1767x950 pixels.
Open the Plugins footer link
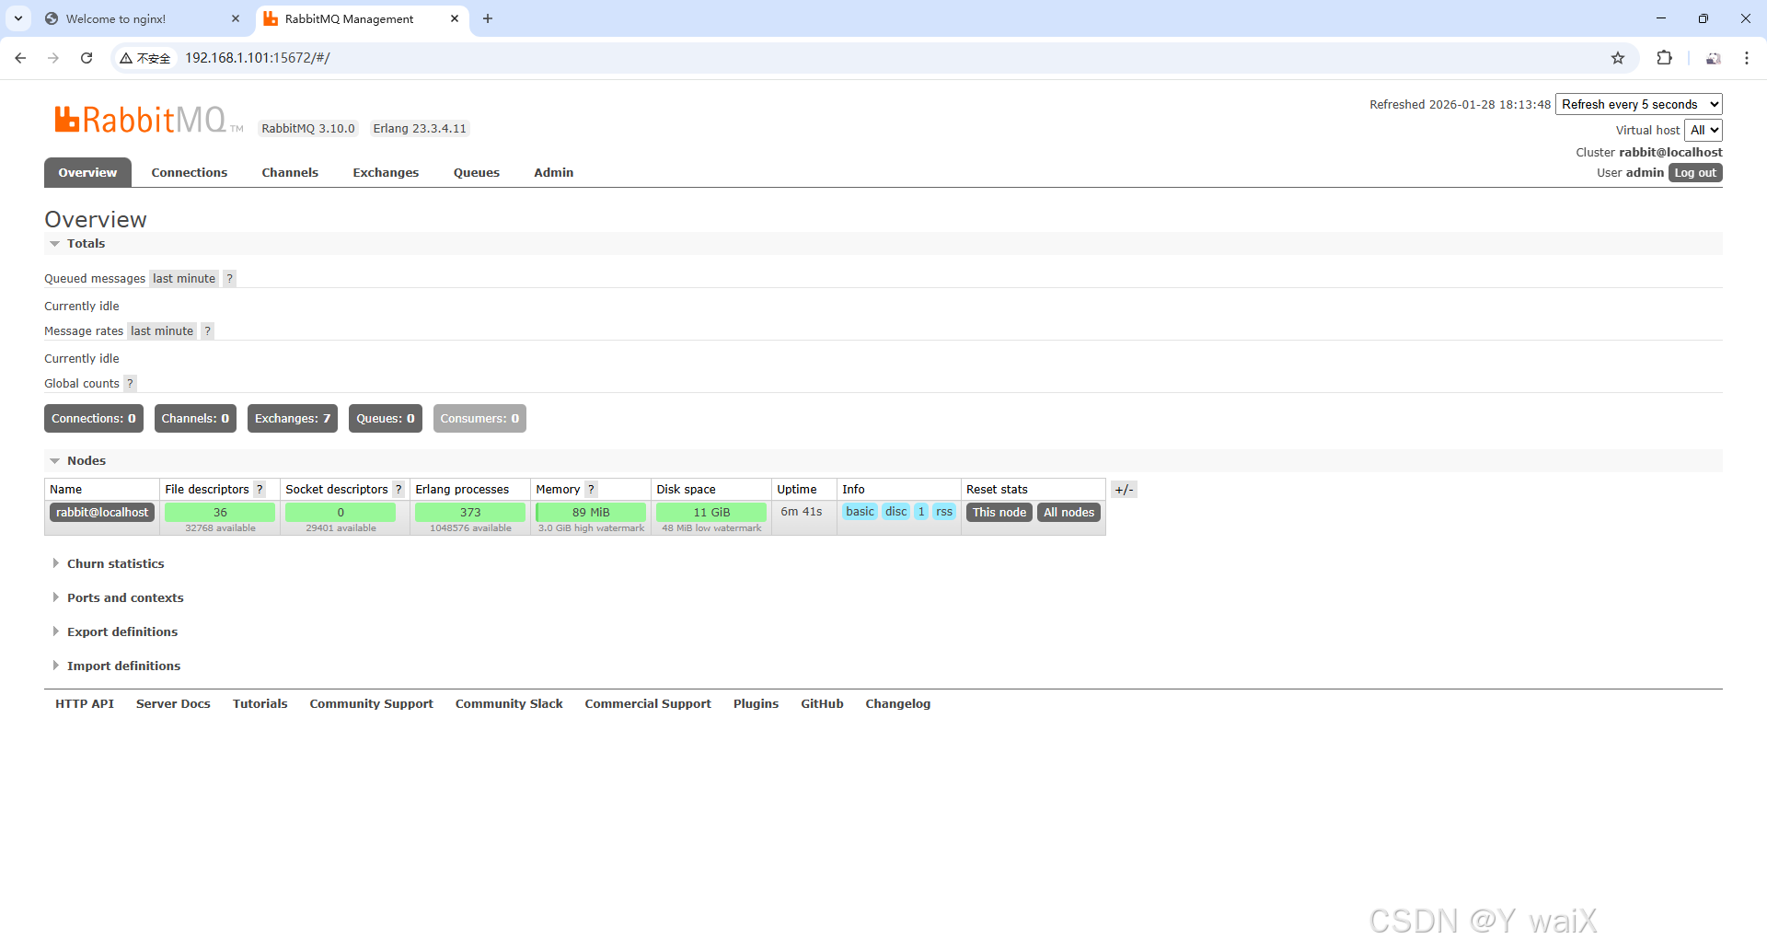(x=756, y=704)
